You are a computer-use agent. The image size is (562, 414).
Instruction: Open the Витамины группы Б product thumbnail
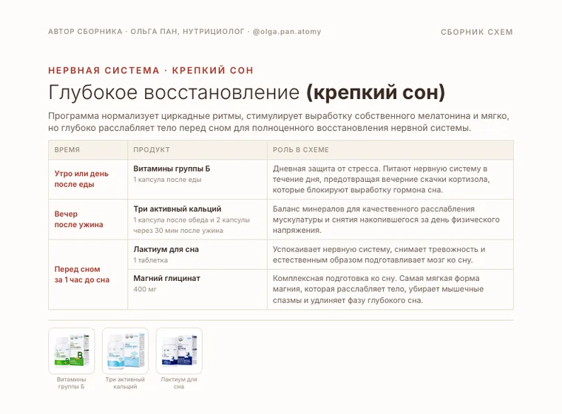tap(71, 351)
